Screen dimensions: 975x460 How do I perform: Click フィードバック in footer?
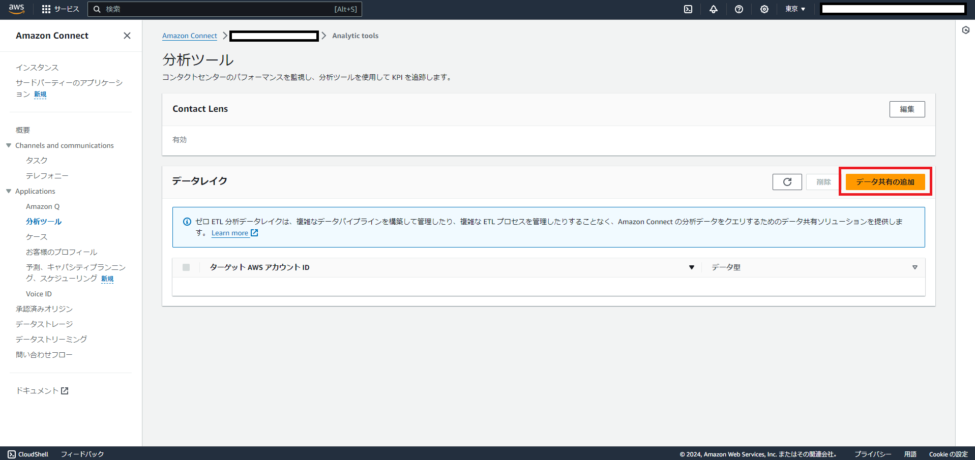coord(82,454)
